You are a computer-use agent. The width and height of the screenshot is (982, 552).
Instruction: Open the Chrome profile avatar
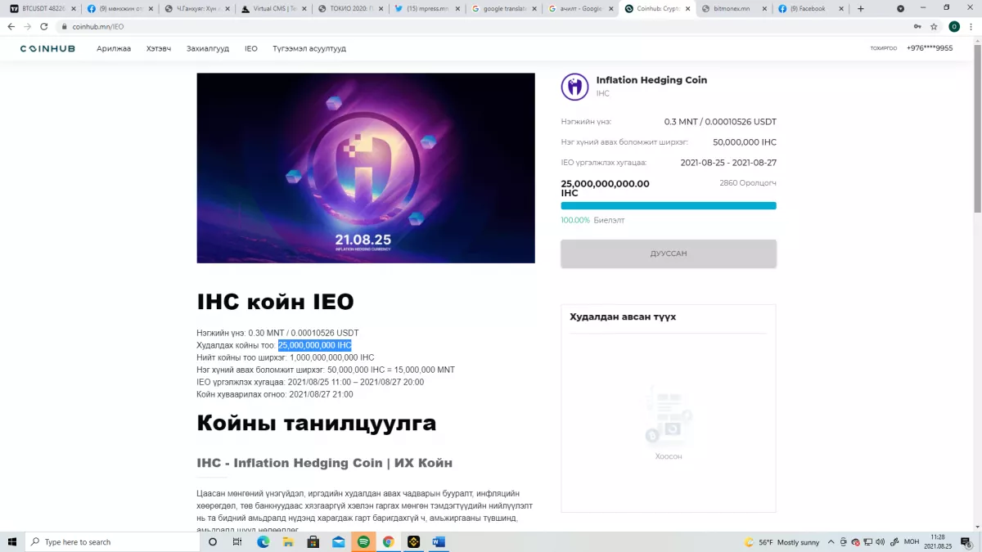click(x=954, y=26)
